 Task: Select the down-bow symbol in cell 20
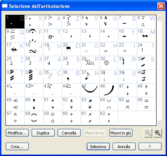pyautogui.click(x=71, y=49)
